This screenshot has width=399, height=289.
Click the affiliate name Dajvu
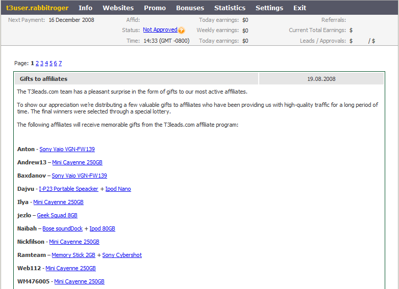tap(26, 189)
